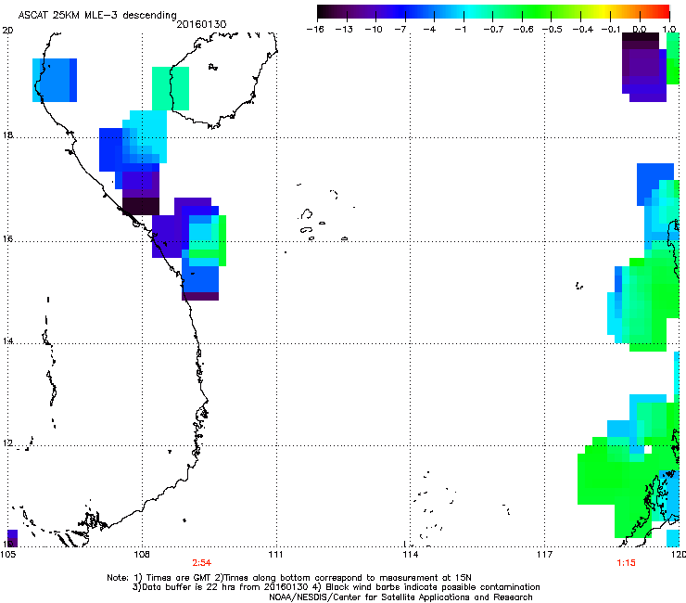This screenshot has width=686, height=603.
Task: Click the blue data patch west of Hainan near 19N
Action: [55, 80]
